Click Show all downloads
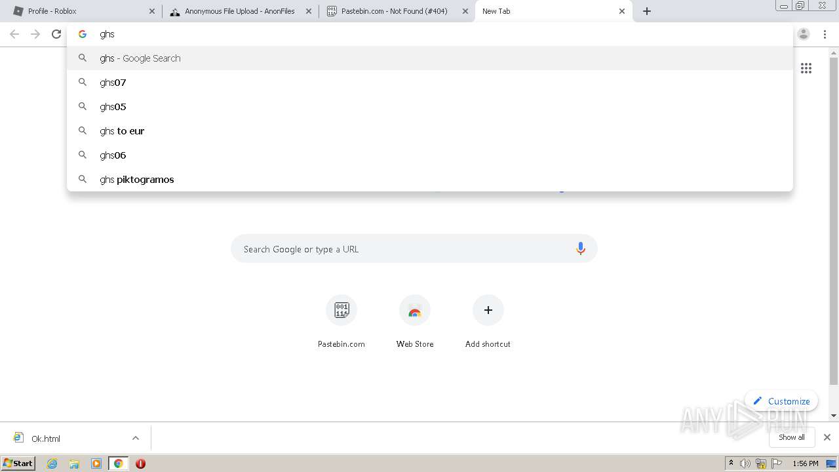This screenshot has width=839, height=472. (791, 437)
